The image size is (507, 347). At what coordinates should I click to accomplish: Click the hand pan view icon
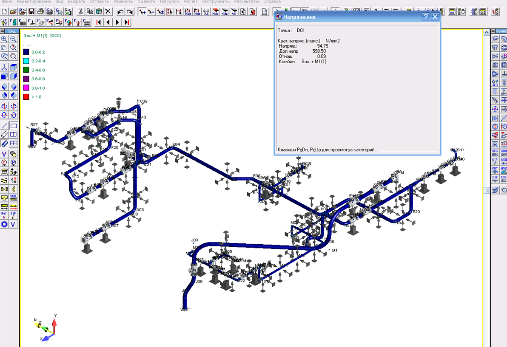tap(4, 48)
